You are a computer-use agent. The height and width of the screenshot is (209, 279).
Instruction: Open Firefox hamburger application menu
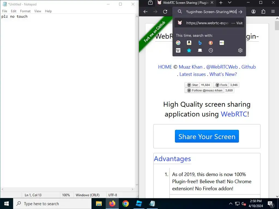point(273,11)
